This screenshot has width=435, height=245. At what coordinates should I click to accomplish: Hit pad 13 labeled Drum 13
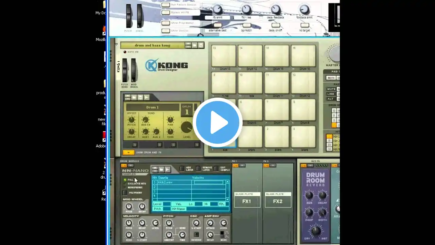tap(224, 56)
